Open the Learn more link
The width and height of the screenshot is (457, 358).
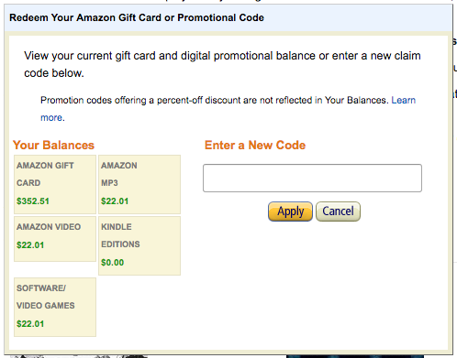[x=404, y=100]
